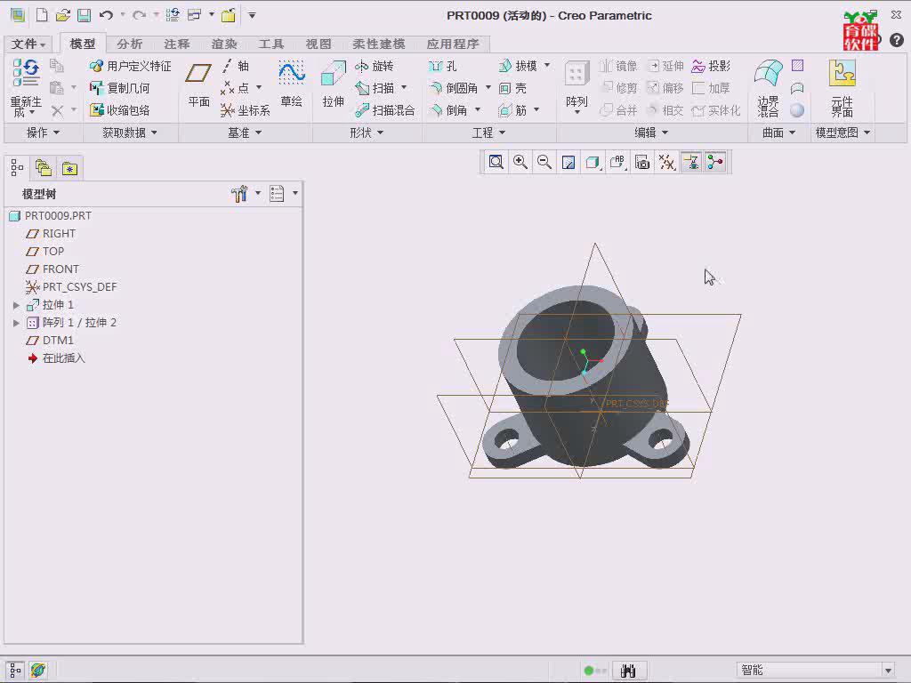Switch to the 视图 ribbon tab

[318, 44]
